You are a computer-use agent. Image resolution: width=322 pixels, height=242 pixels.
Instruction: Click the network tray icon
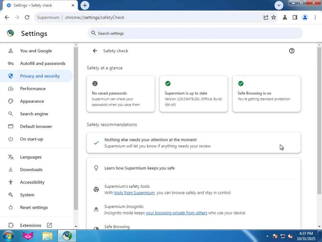point(283,236)
